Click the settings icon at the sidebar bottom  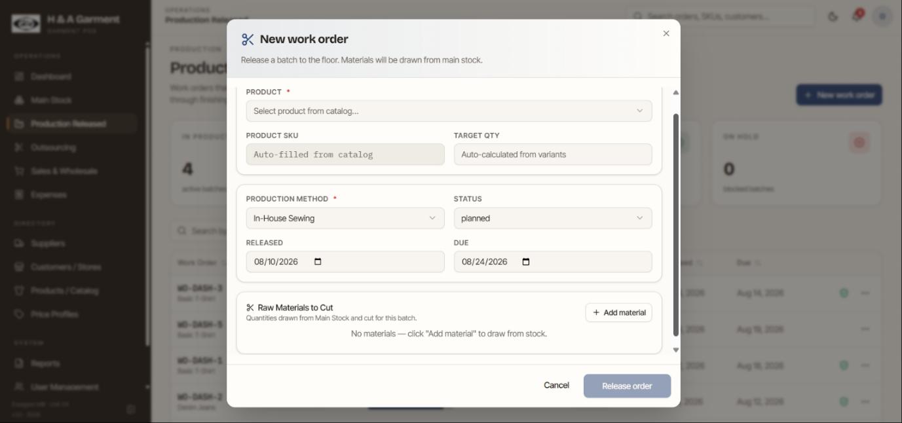click(130, 409)
